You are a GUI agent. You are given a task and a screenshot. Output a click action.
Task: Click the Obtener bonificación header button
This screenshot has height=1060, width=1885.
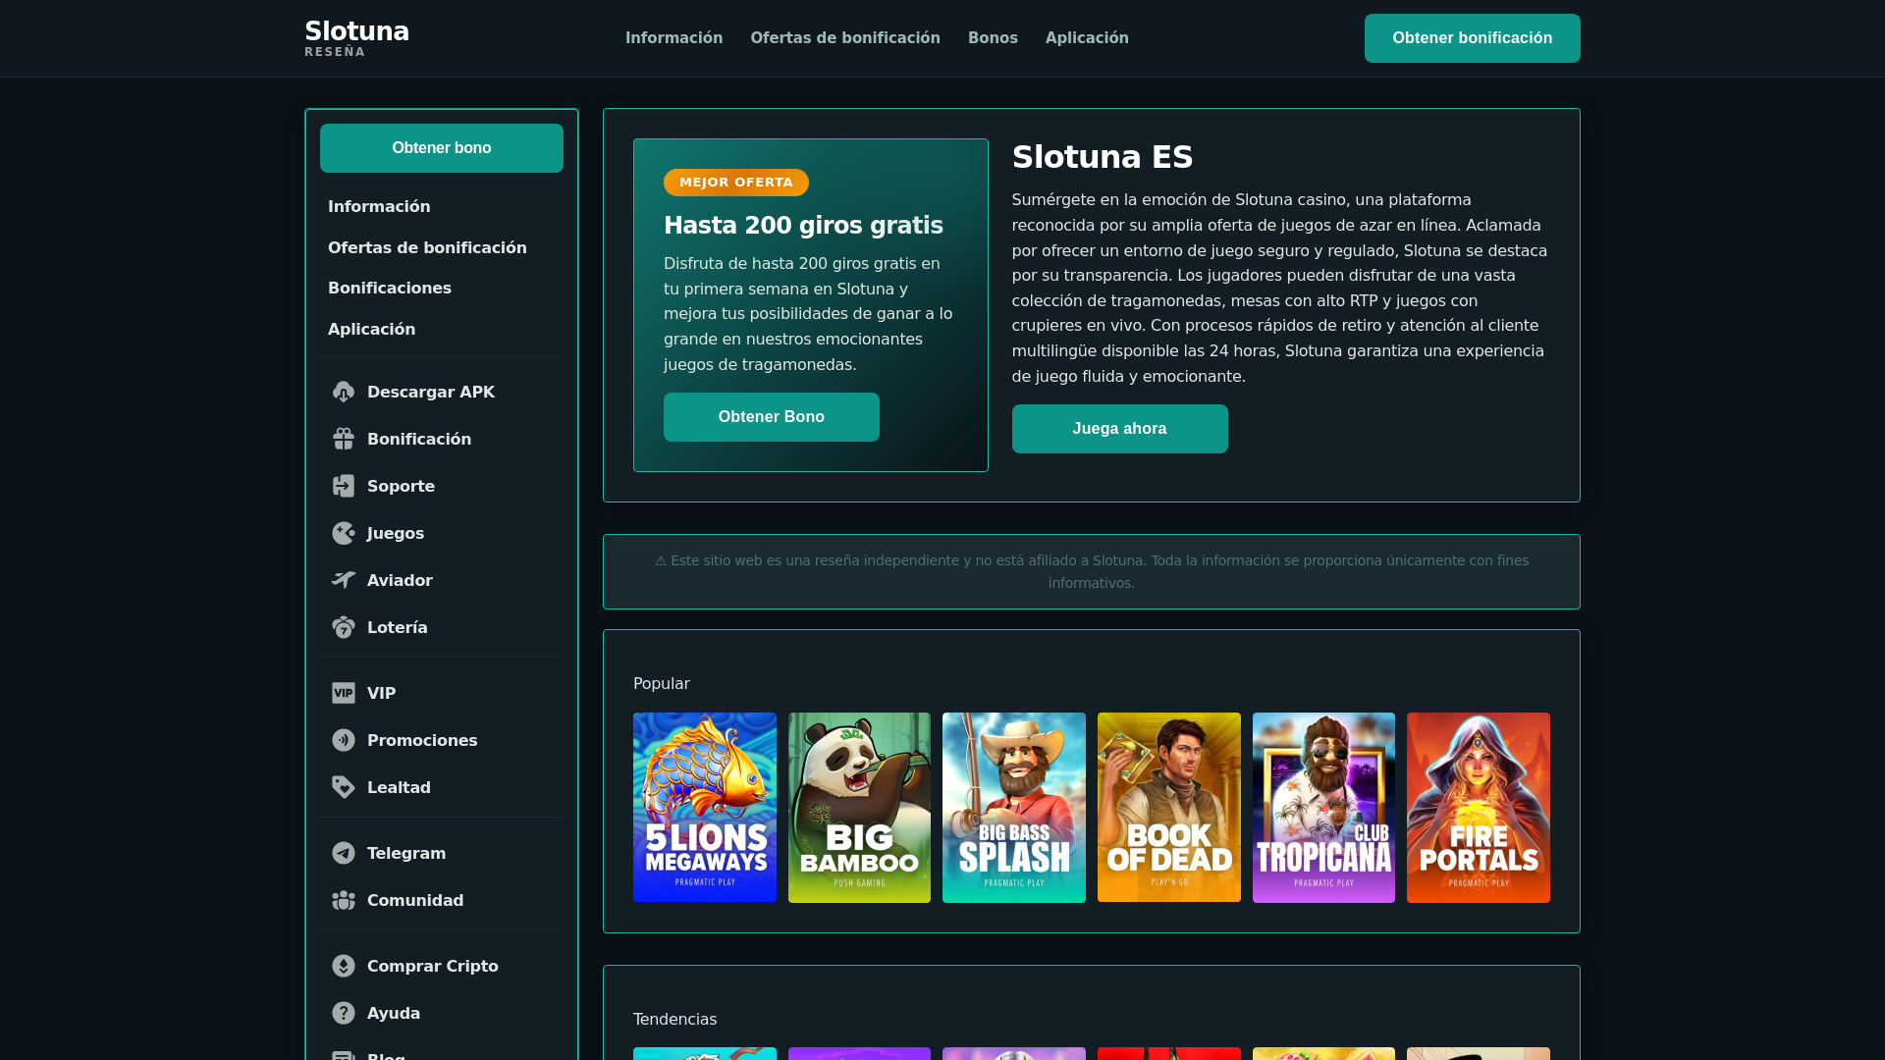pos(1472,38)
